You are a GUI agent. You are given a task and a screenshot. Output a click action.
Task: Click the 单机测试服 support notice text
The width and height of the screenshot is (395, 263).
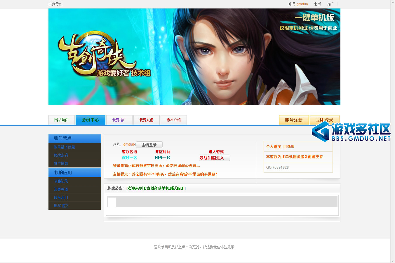[295, 157]
